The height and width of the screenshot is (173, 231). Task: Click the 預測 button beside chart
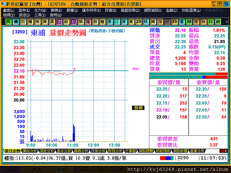click(x=138, y=108)
